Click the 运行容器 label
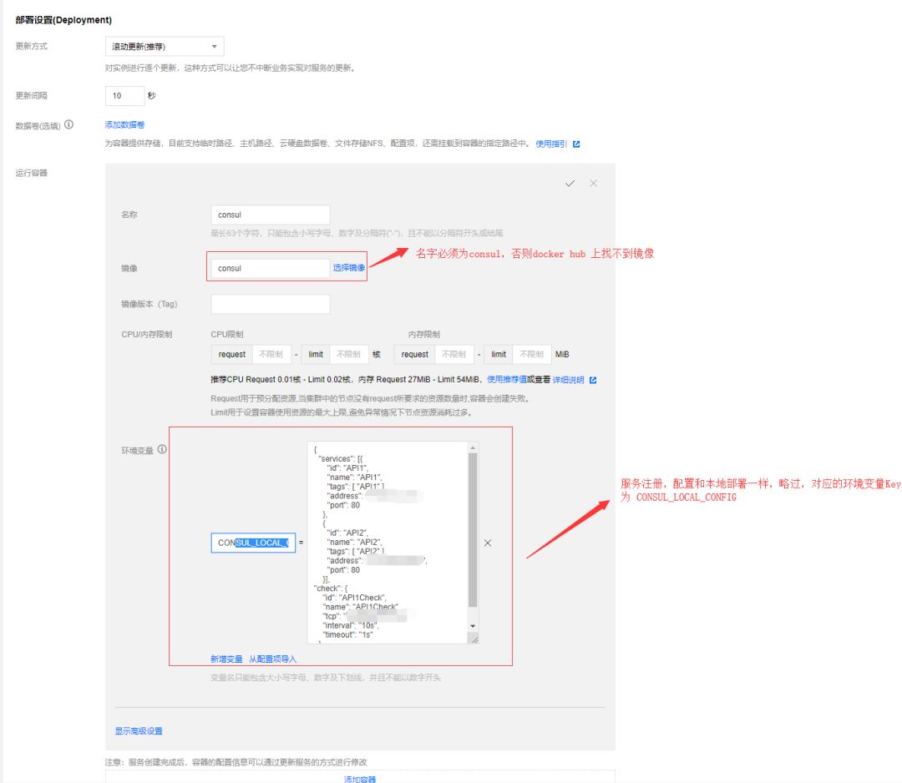902x783 pixels. tap(31, 173)
